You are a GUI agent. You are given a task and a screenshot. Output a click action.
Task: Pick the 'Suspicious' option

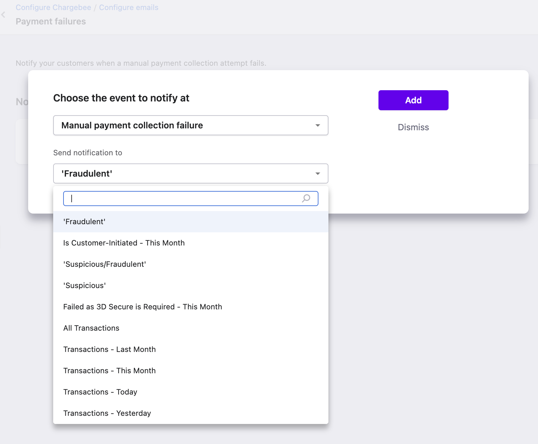[84, 286]
